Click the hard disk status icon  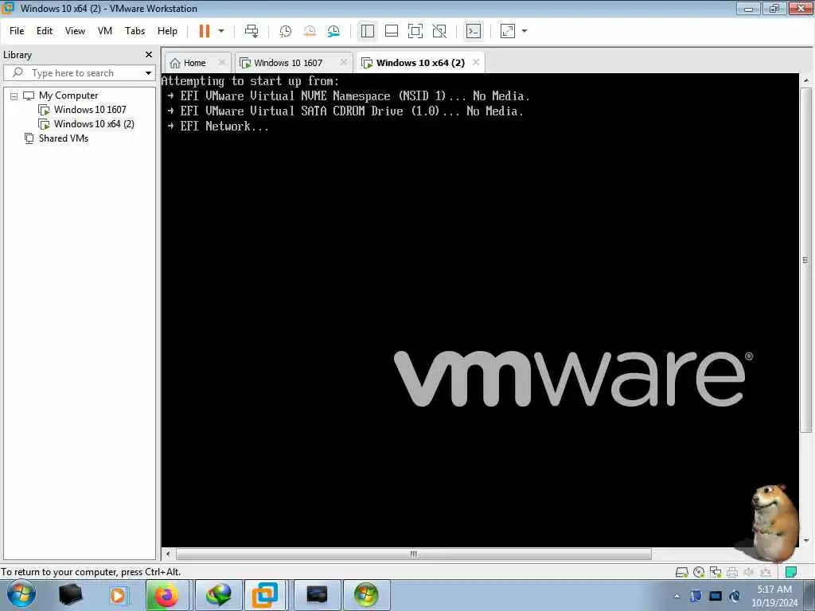[x=681, y=573]
